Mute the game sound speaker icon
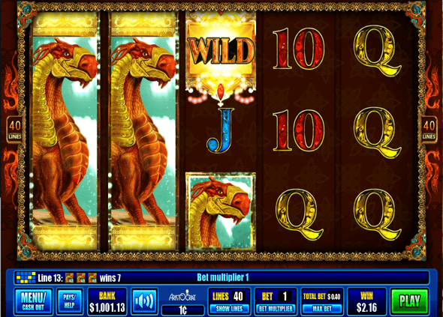Image resolution: width=443 pixels, height=317 pixels. [x=144, y=301]
